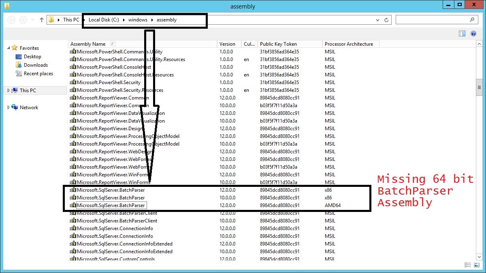
Task: Click the Desktop icon in Favorites
Action: point(19,57)
